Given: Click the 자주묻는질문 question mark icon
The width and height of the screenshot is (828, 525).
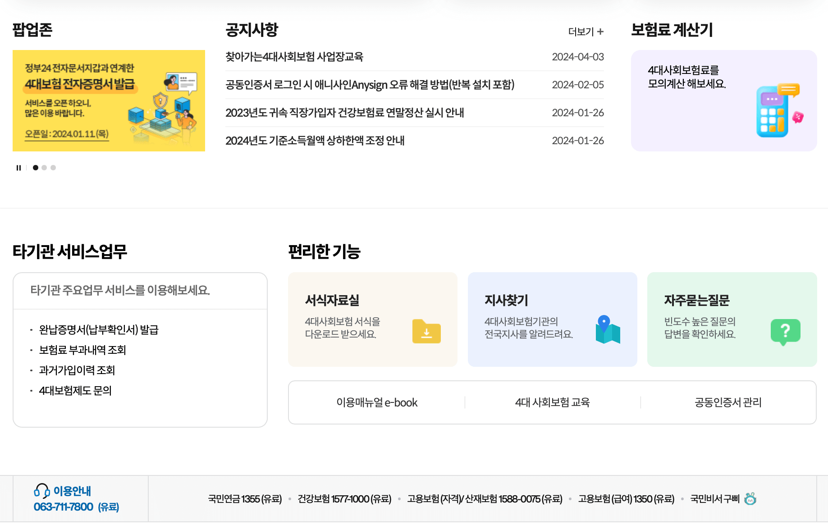Looking at the screenshot, I should click(785, 332).
